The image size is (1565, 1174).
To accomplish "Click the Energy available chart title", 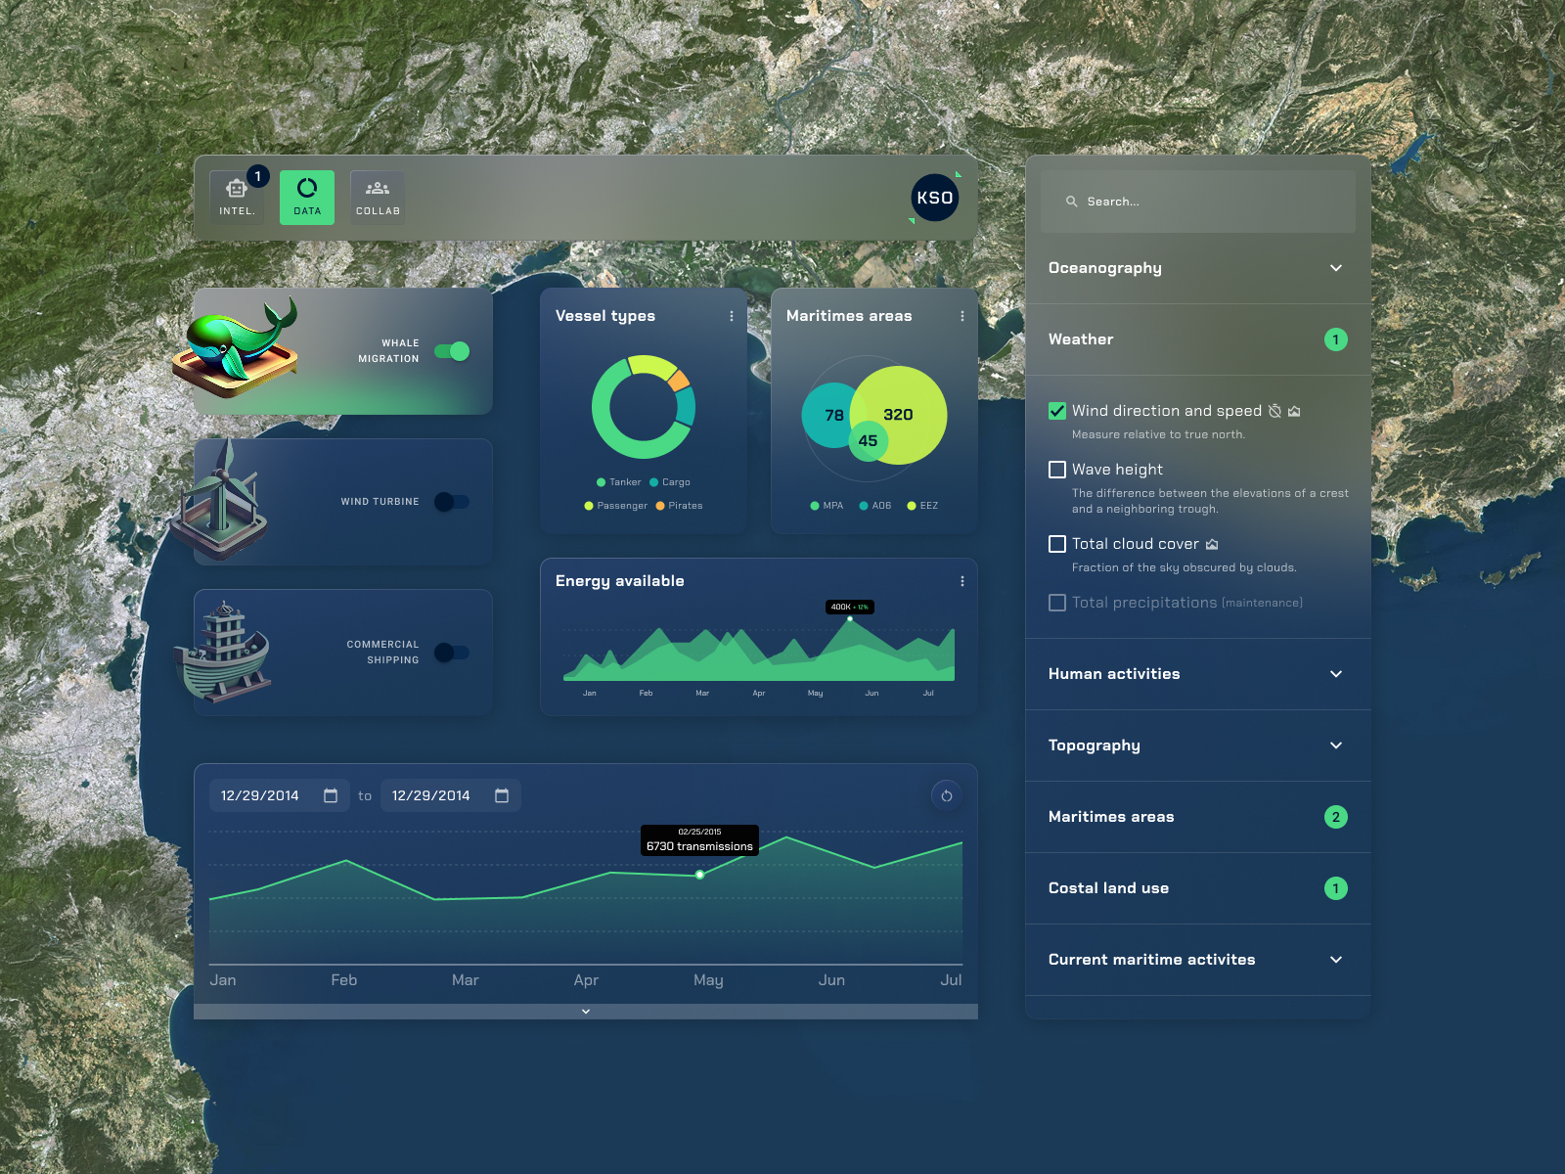I will 620,581.
